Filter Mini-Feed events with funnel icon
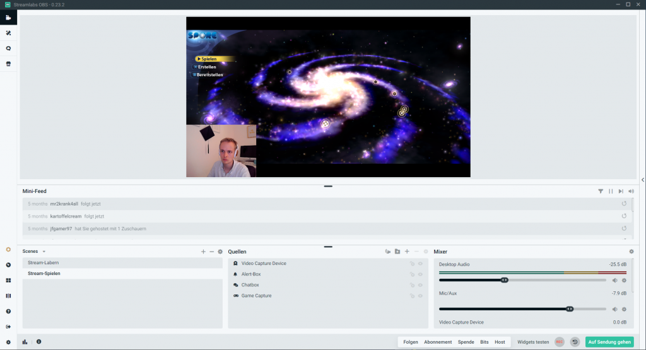Screen dimensions: 646x350 coord(601,191)
